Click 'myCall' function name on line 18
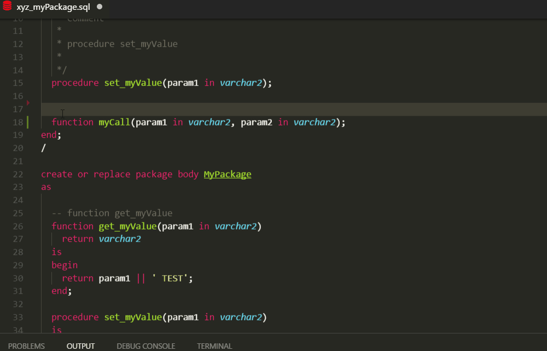 (114, 122)
